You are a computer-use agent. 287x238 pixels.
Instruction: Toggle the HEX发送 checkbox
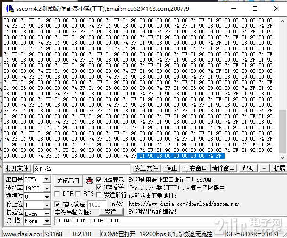click(x=99, y=187)
